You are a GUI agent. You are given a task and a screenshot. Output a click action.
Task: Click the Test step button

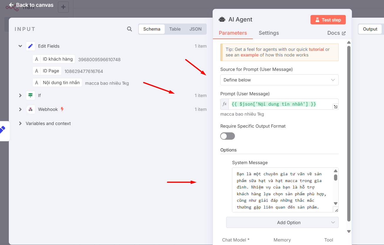pyautogui.click(x=328, y=20)
